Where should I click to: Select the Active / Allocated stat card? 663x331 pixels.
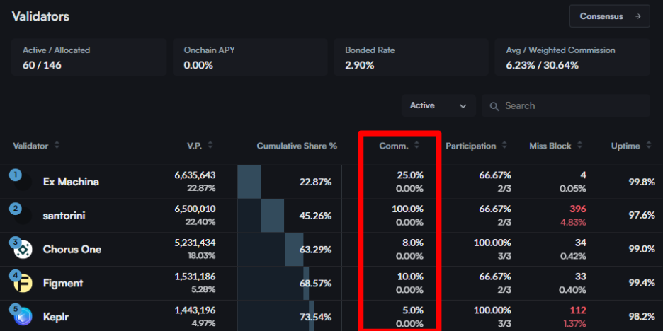(89, 57)
